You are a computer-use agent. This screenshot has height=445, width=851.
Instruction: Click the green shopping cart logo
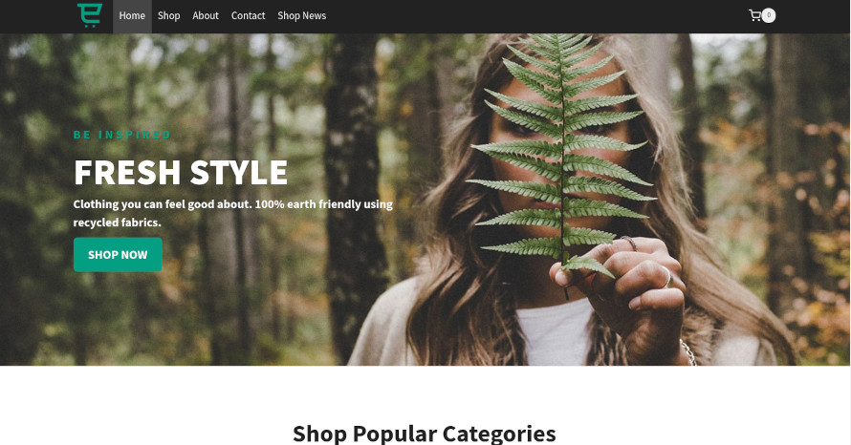click(90, 15)
